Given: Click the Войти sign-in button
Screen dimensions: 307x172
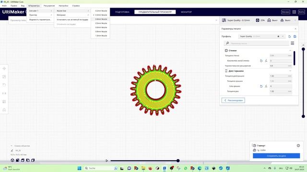Looking at the screenshot, I should click(302, 12).
